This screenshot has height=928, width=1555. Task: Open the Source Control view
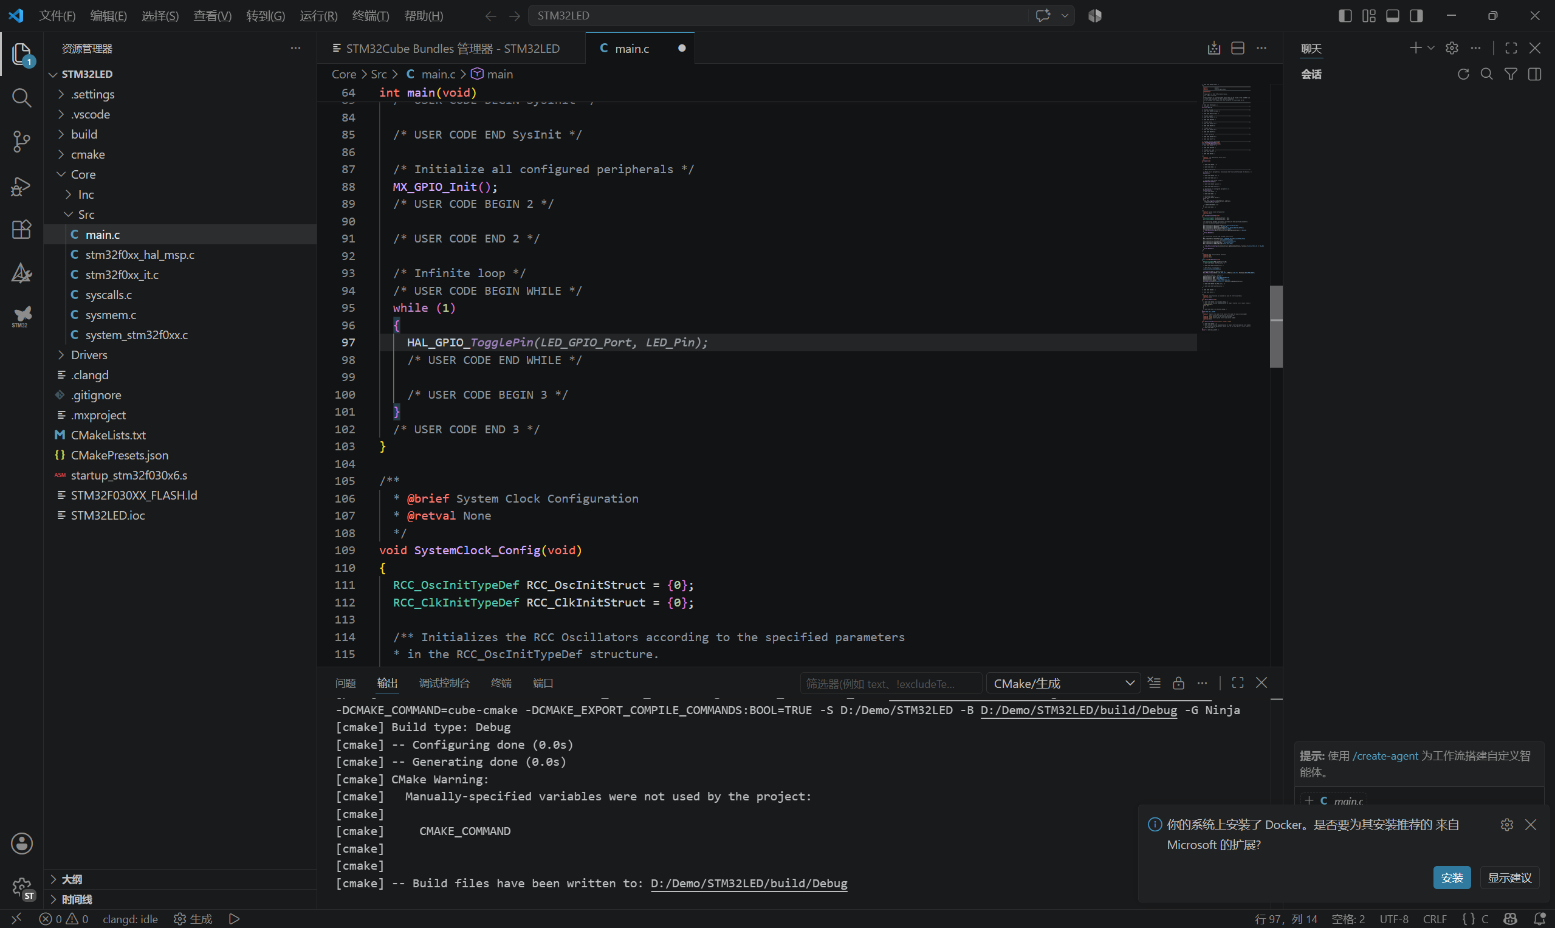tap(21, 142)
